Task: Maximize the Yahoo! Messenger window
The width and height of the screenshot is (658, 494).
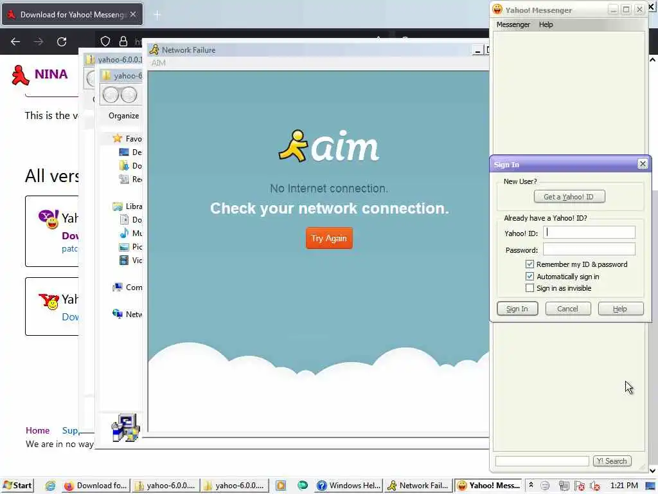Action: (x=626, y=9)
